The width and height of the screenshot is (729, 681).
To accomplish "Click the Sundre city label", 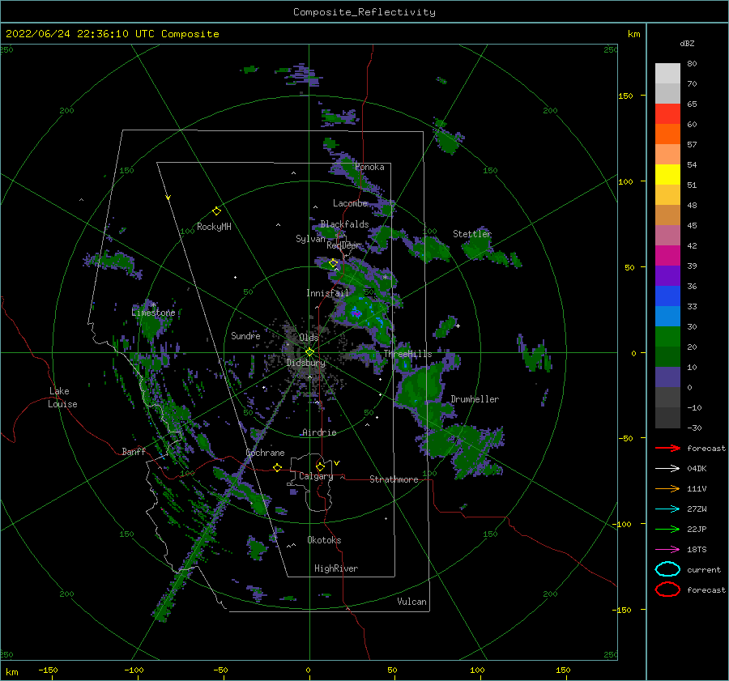I will click(x=245, y=335).
